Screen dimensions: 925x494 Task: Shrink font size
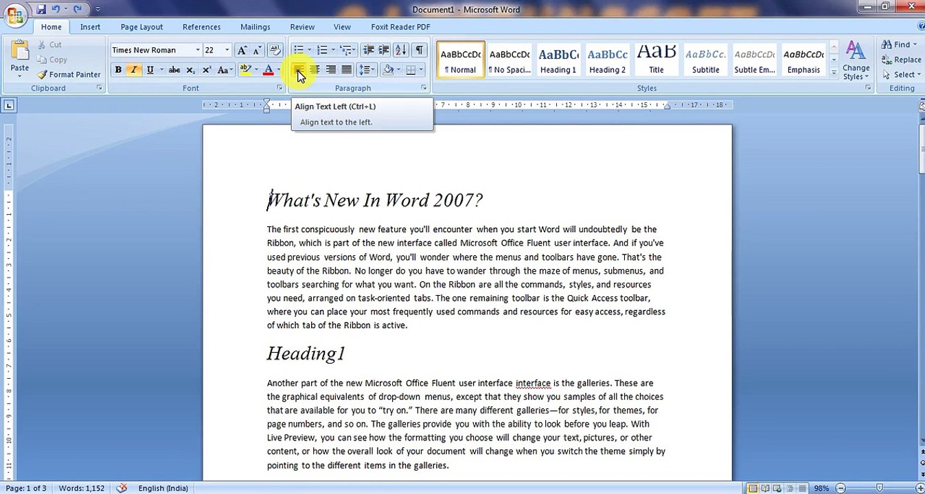[x=257, y=50]
